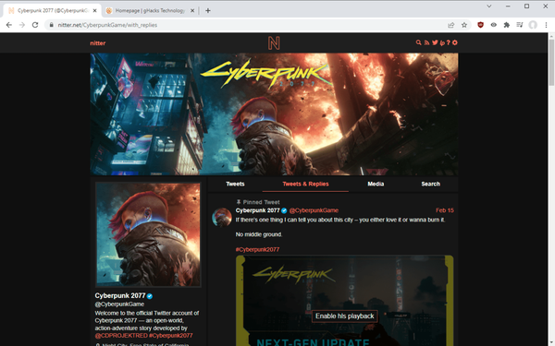
Task: Go forward with the forward arrow
Action: [22, 25]
